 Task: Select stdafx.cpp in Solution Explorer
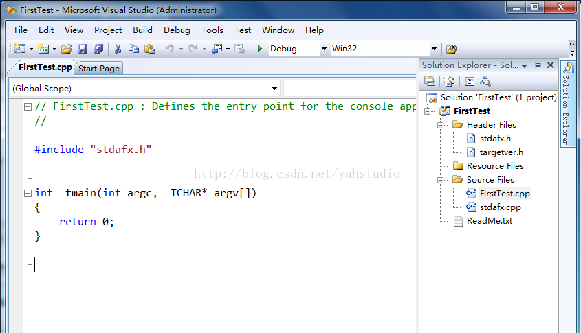click(x=501, y=207)
